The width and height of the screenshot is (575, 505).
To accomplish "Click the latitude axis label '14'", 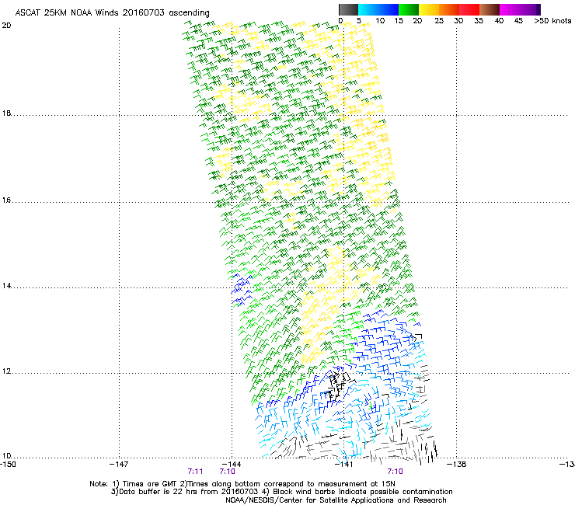I will pos(6,286).
